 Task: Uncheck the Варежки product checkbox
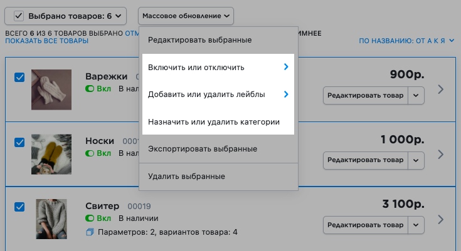point(19,78)
